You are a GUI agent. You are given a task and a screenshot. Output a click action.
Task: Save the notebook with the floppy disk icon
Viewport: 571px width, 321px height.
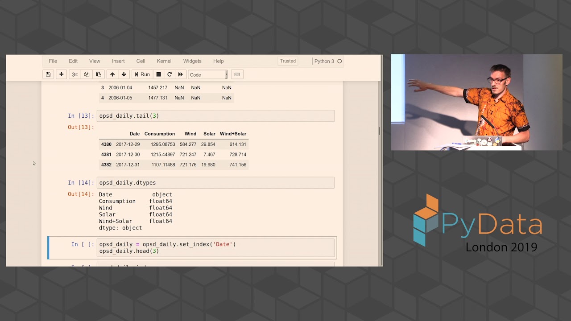[48, 74]
